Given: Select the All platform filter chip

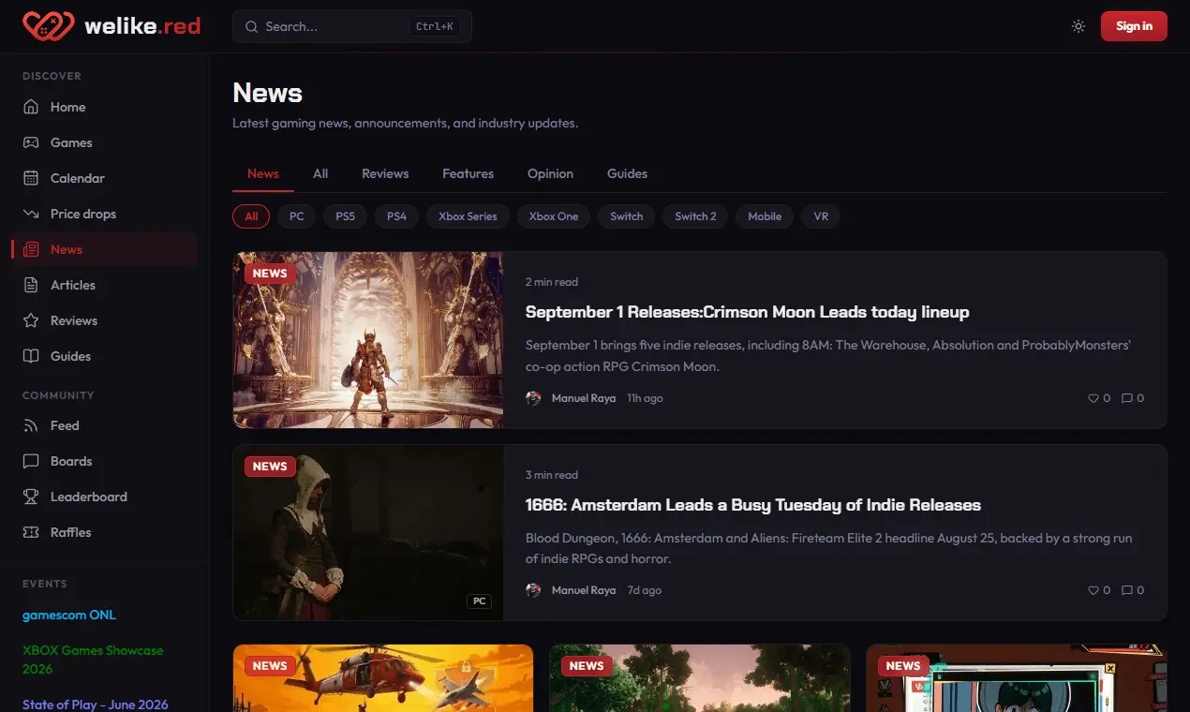Looking at the screenshot, I should coord(251,216).
